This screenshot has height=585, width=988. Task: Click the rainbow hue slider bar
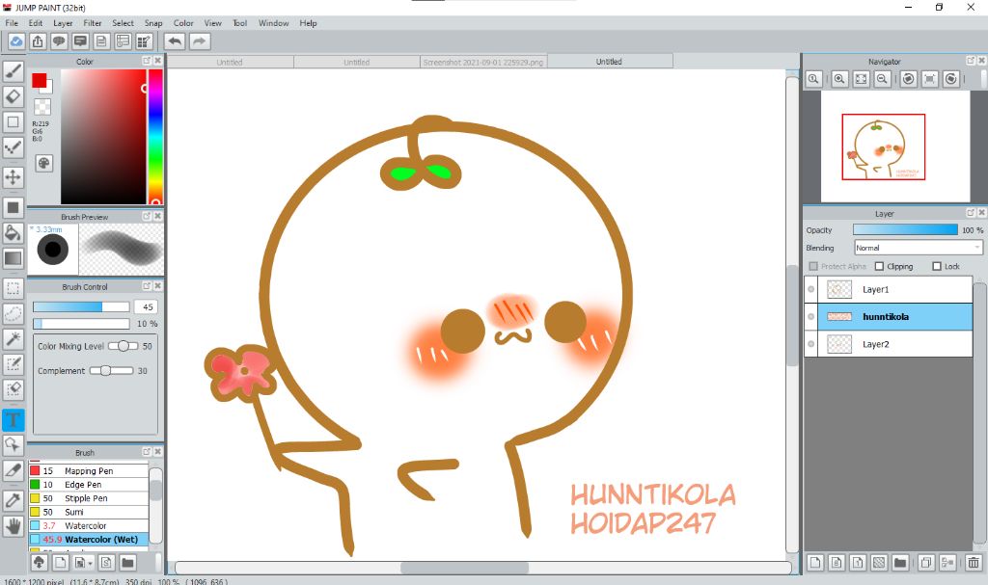(155, 137)
